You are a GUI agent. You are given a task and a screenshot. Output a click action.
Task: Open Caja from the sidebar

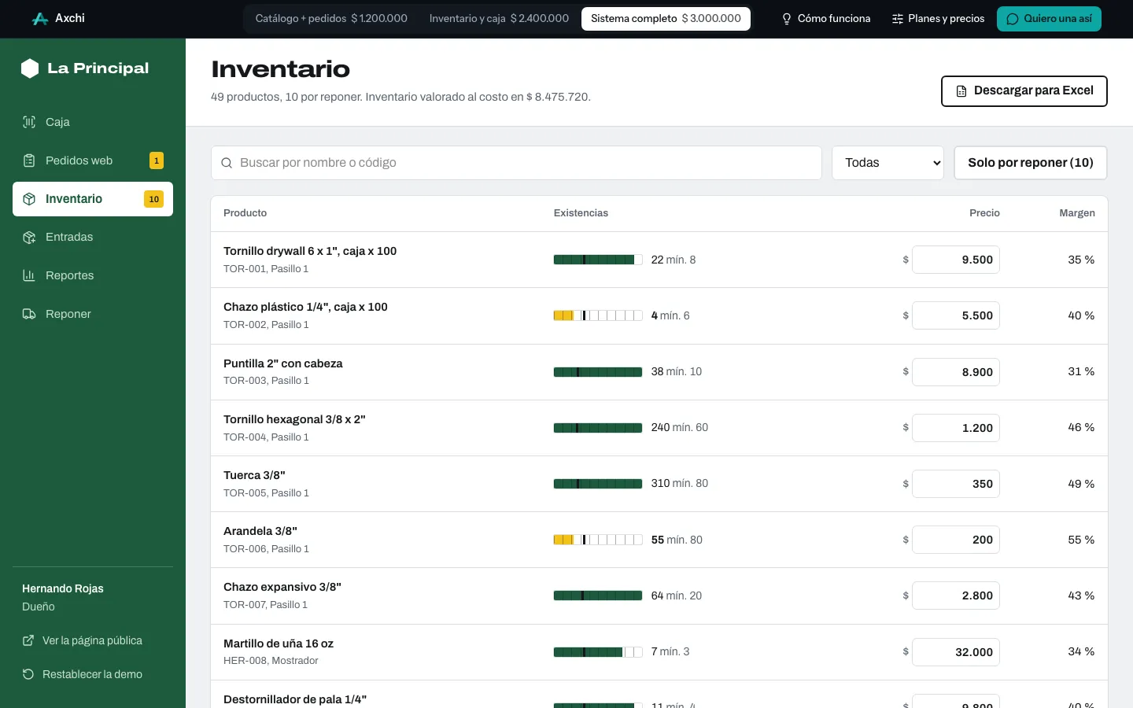click(x=93, y=122)
